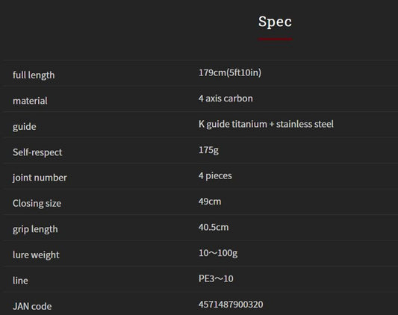Viewport: 398px width, 315px height.
Task: Select the Self-respect label
Action: pos(37,152)
